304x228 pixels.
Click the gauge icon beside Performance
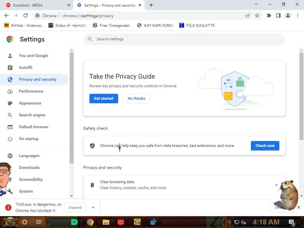tap(10, 91)
